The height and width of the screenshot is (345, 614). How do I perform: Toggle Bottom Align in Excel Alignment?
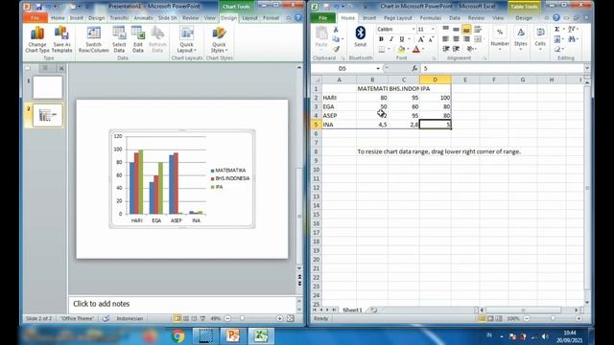(466, 30)
